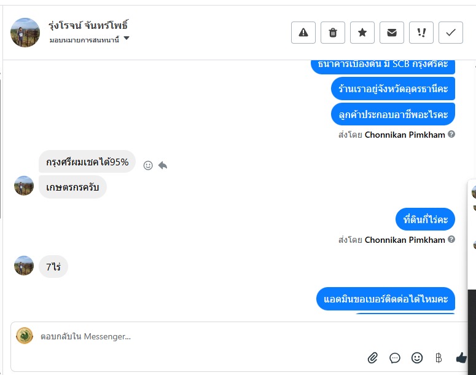Image resolution: width=476 pixels, height=375 pixels.
Task: Open saved replies speech bubble icon
Action: point(395,357)
